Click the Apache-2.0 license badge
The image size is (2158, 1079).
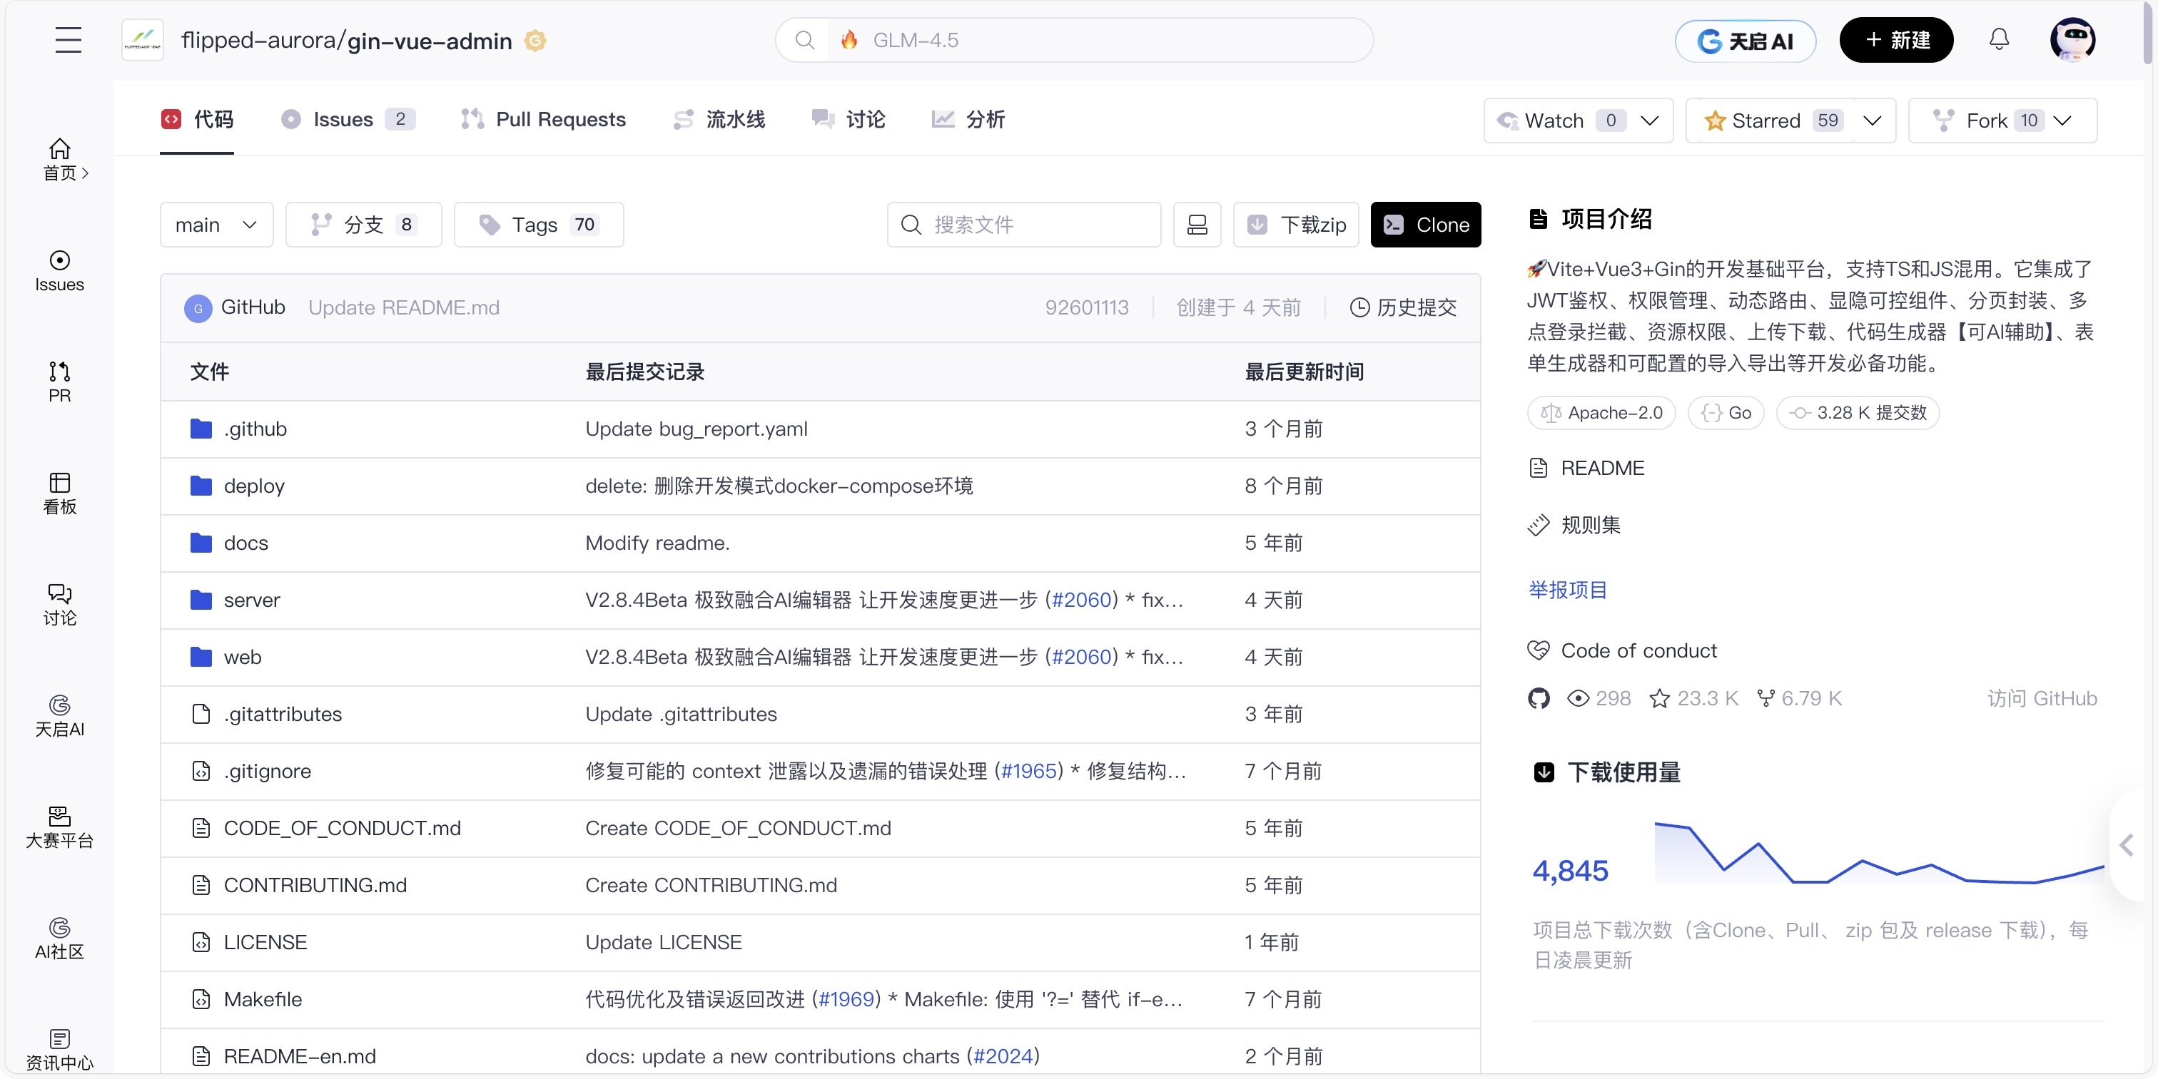tap(1601, 413)
